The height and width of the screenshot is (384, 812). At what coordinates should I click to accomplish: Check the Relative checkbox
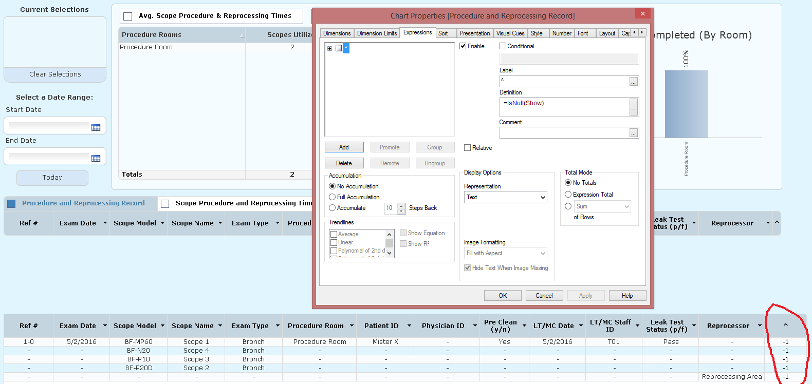(x=467, y=148)
